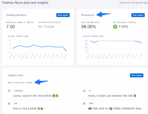The width and height of the screenshot is (148, 114).
Task: Click the rank 1 number badge
Action: point(9,91)
